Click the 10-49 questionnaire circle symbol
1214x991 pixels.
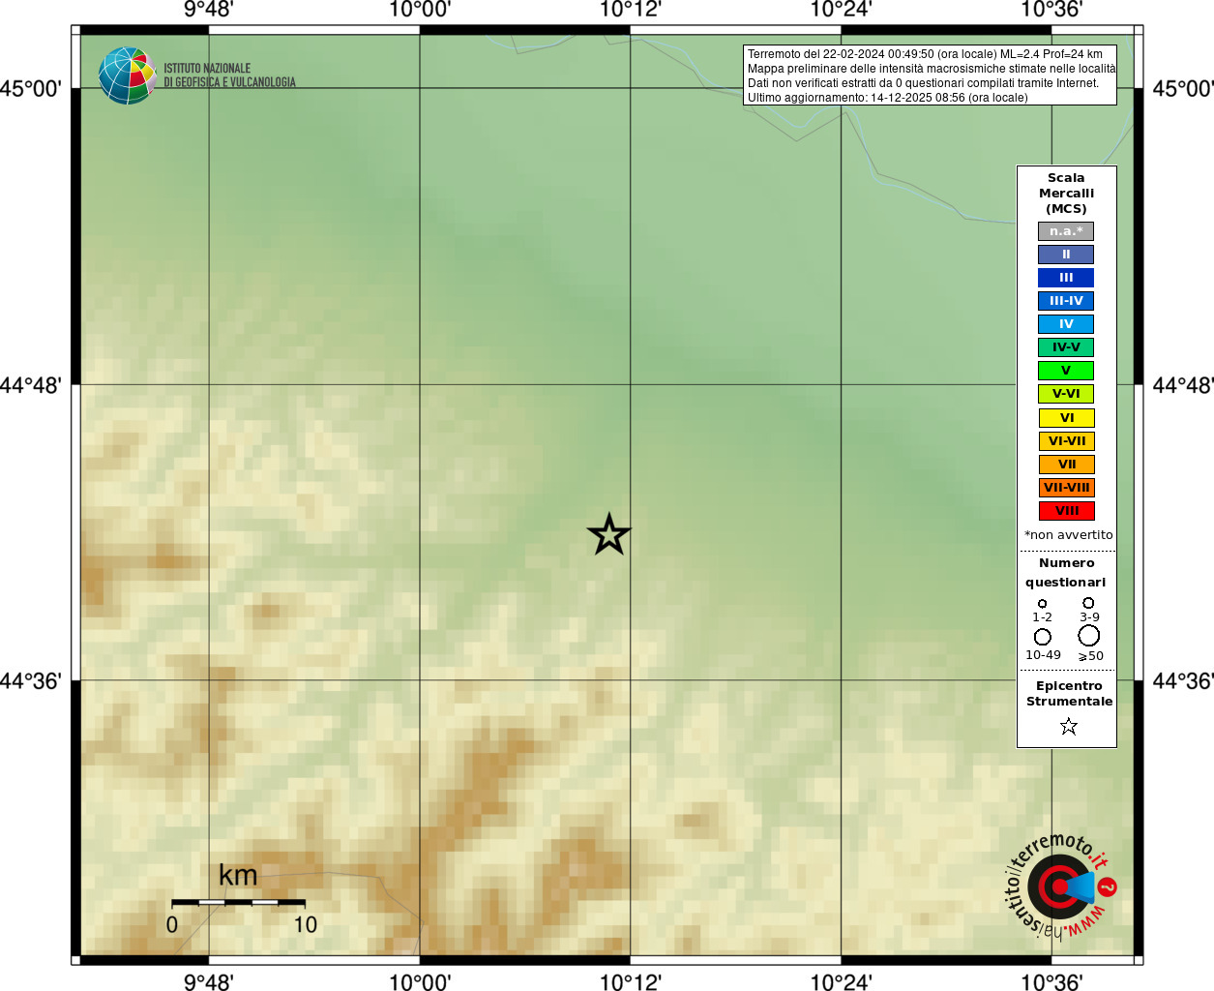[1043, 637]
